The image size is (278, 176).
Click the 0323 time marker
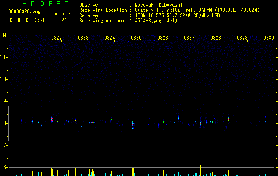pyautogui.click(x=83, y=38)
